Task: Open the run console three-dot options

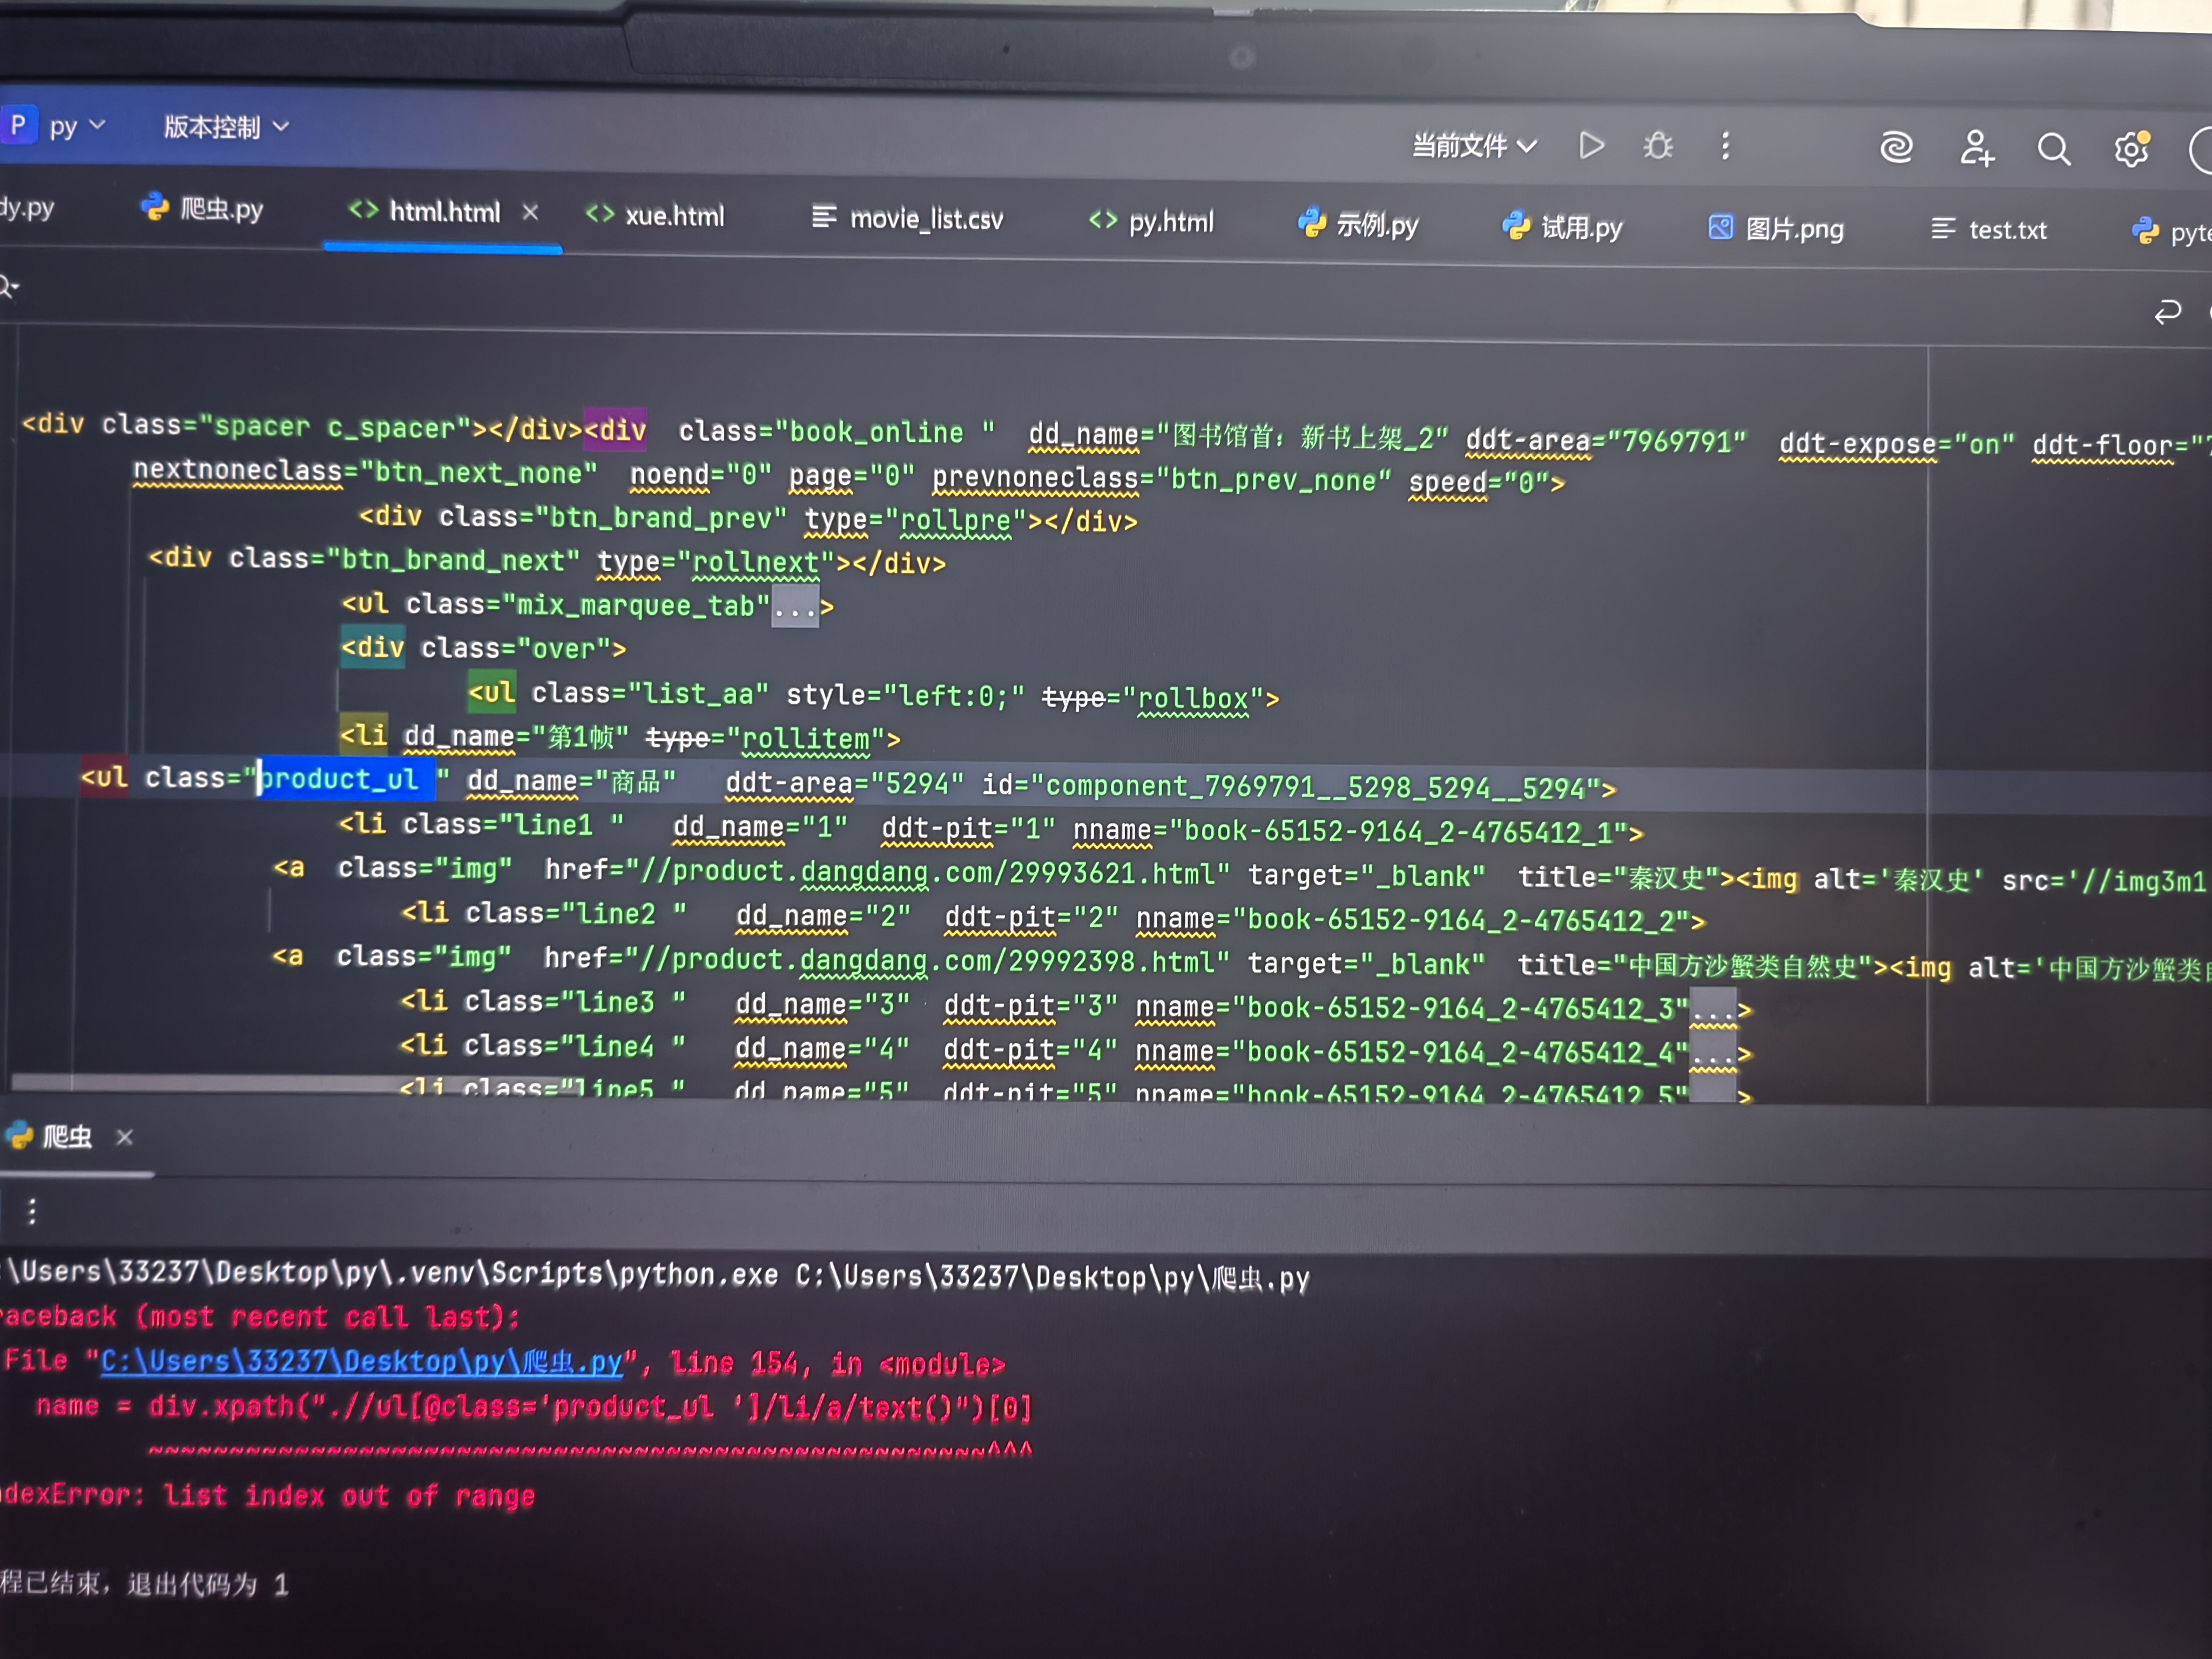Action: 32,1211
